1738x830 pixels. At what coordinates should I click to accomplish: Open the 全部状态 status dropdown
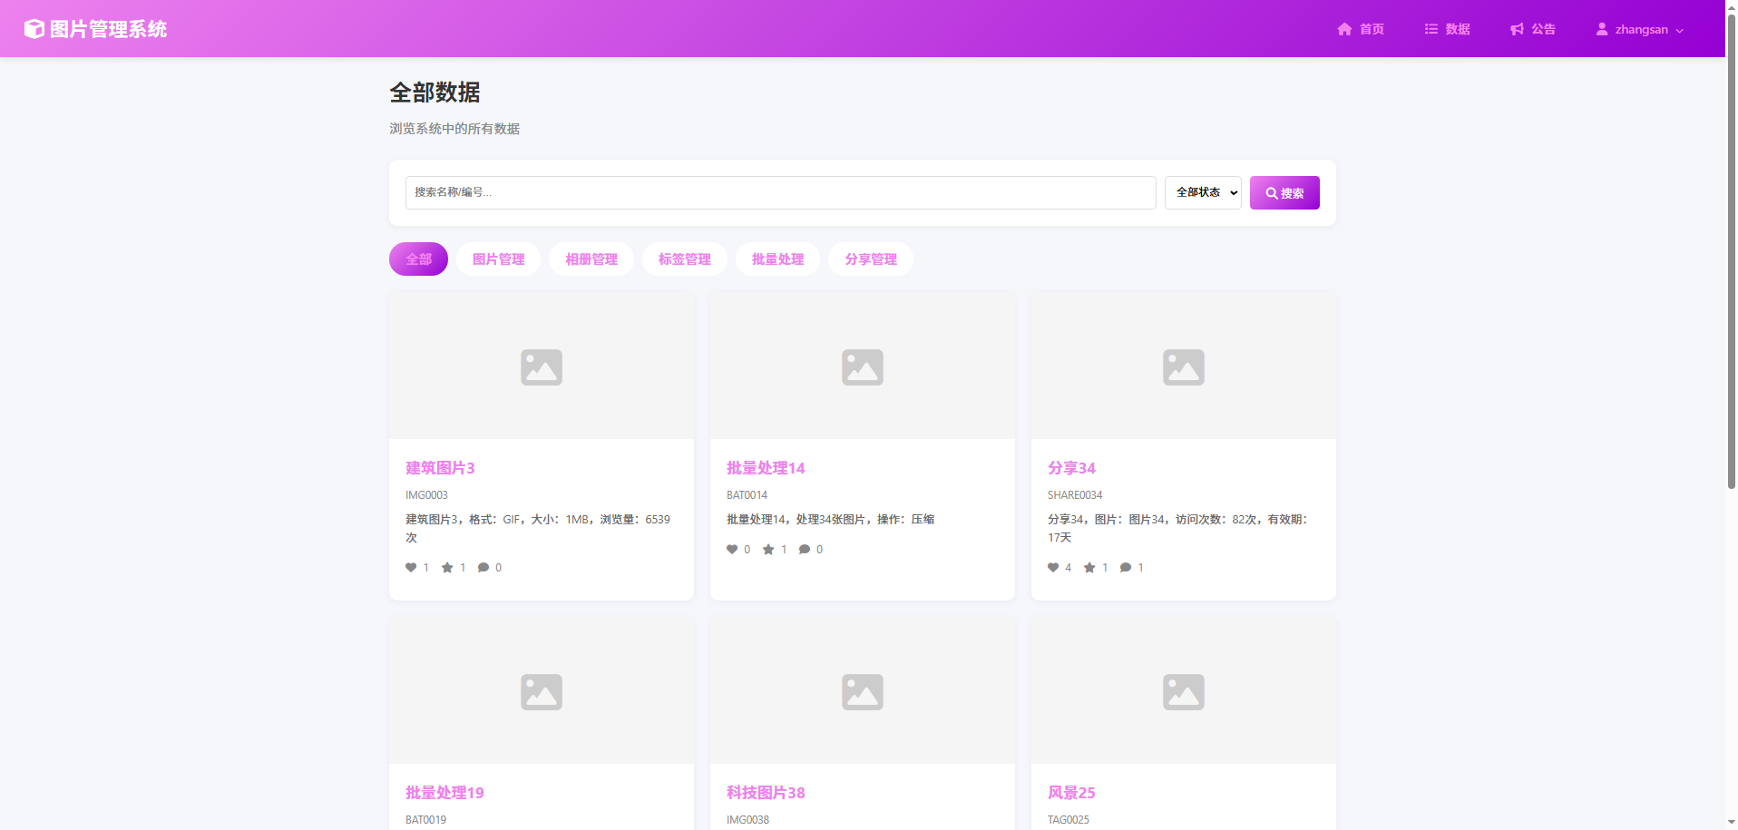(1203, 192)
